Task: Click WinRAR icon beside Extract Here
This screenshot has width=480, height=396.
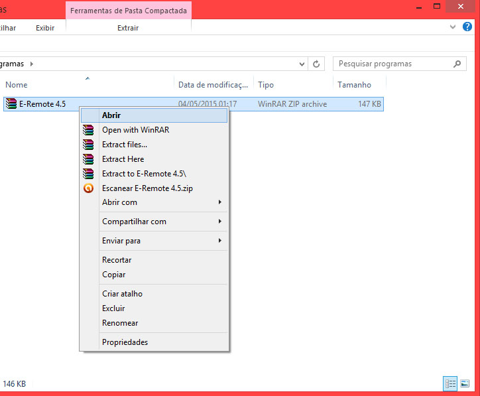Action: 88,159
